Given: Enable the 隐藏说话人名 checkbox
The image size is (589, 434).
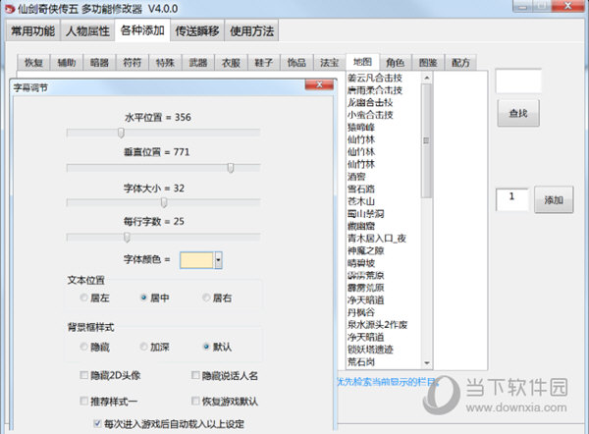Looking at the screenshot, I should tap(195, 375).
